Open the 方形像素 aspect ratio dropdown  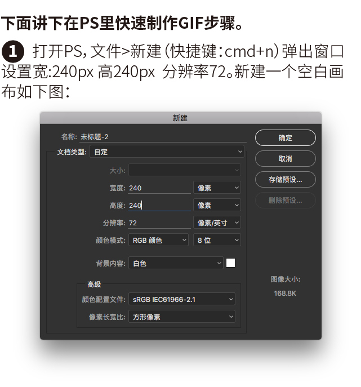[181, 317]
